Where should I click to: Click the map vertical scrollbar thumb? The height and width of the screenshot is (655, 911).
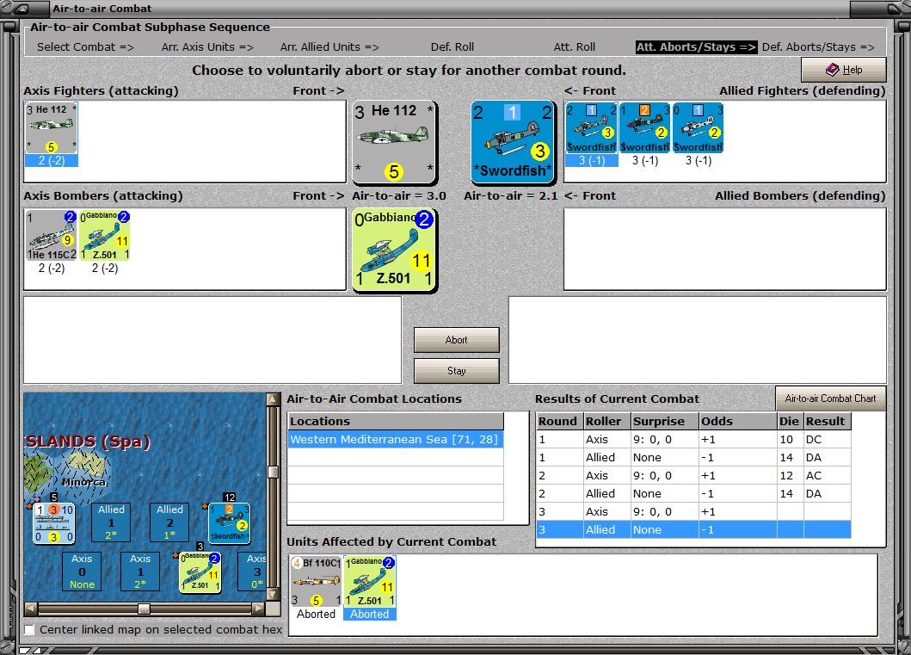click(273, 472)
